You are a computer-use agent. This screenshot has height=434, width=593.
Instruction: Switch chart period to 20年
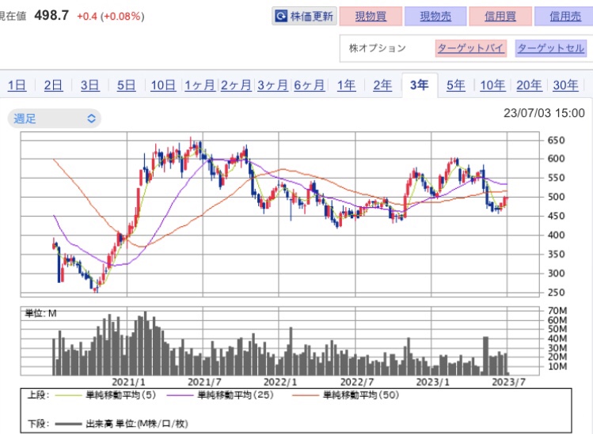(x=529, y=85)
